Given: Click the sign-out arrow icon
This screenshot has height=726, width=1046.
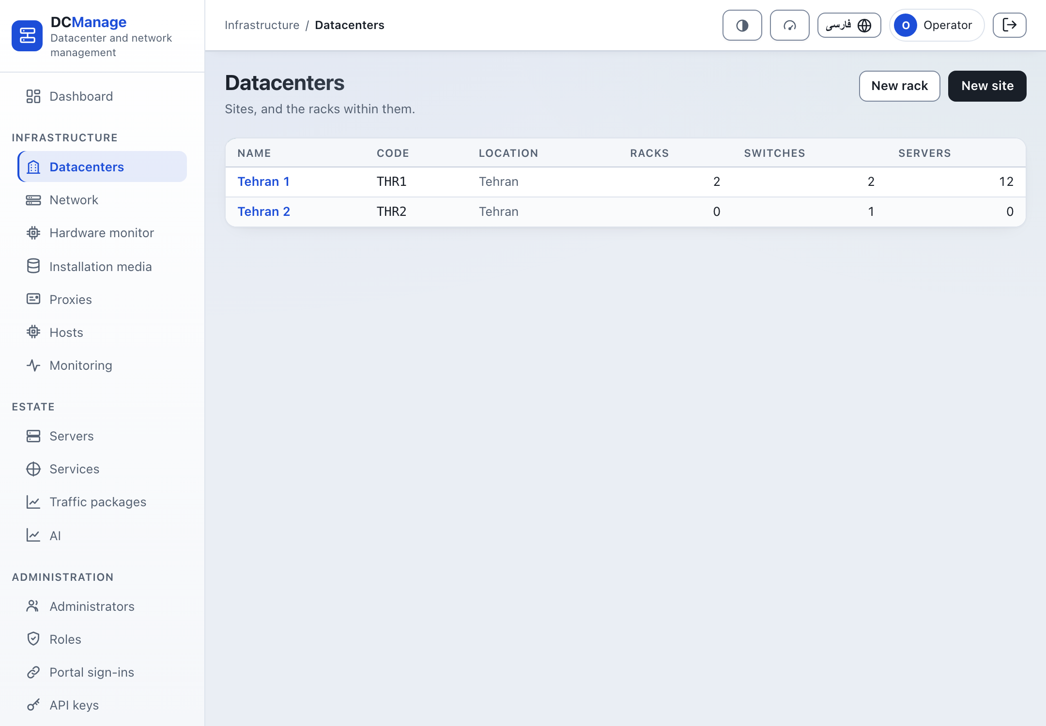Looking at the screenshot, I should point(1009,25).
